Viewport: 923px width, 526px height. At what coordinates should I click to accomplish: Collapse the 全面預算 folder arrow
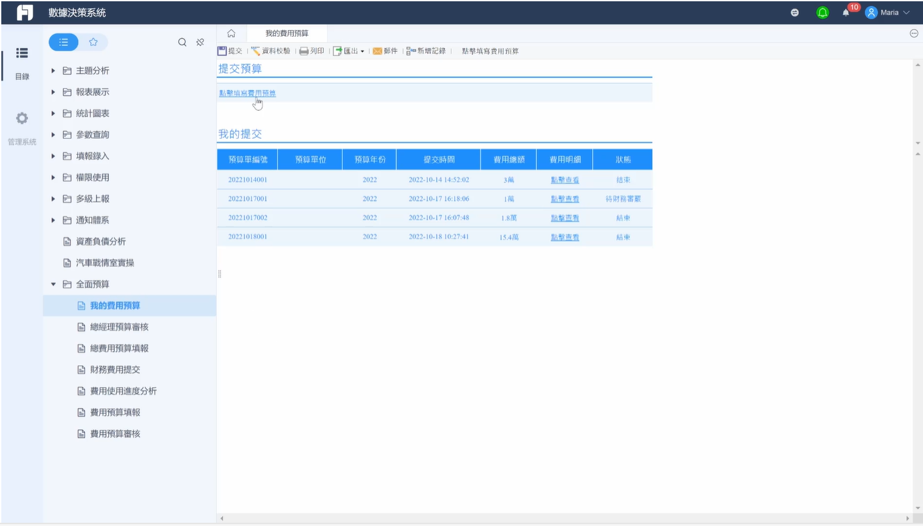point(54,284)
